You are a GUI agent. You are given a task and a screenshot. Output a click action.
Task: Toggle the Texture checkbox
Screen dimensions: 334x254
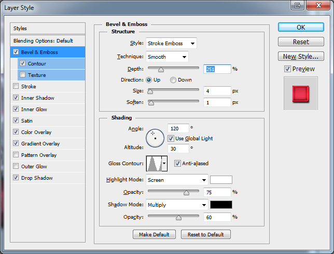pyautogui.click(x=22, y=75)
